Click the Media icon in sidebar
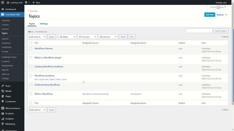Viewport: 234px width, 131px height. pyautogui.click(x=3, y=91)
